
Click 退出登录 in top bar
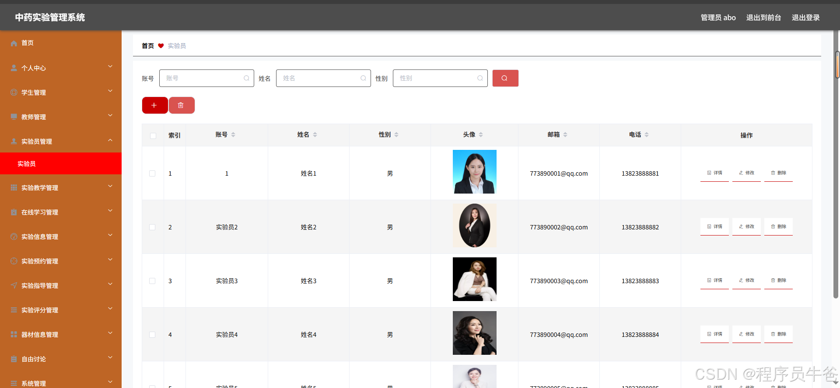[805, 17]
